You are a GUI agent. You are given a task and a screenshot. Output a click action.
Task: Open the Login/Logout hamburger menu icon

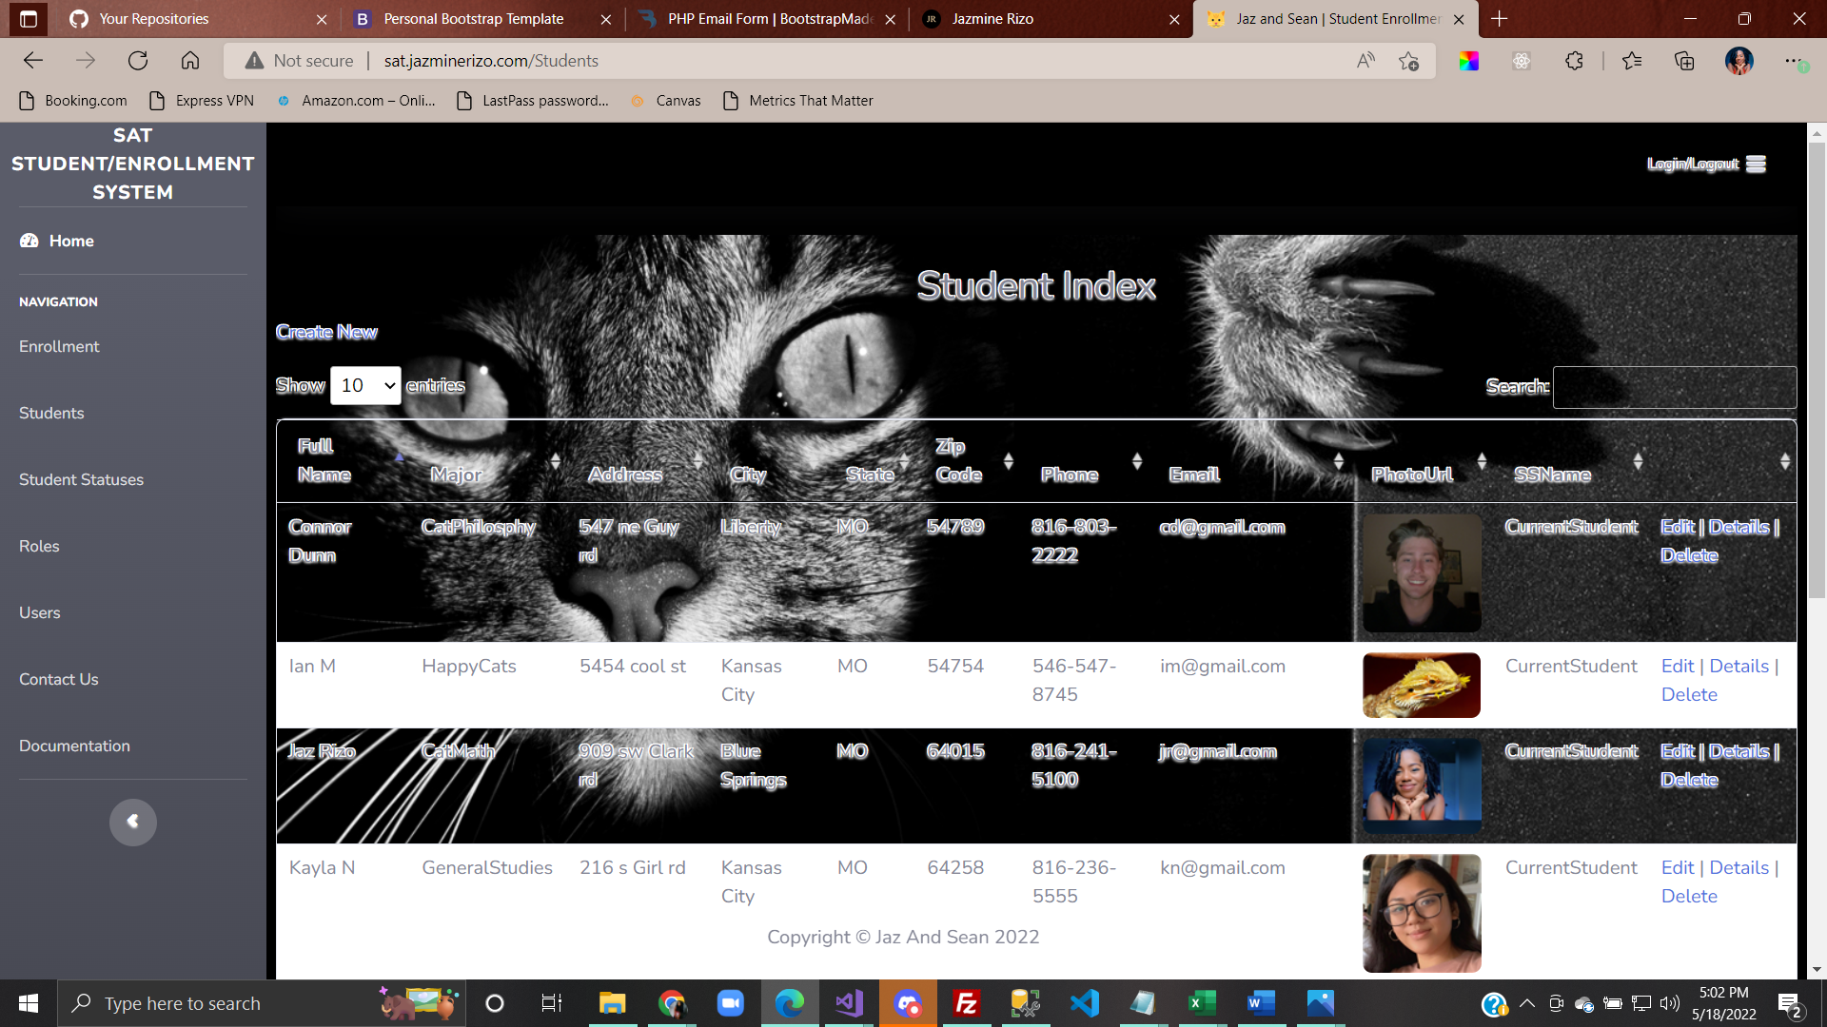click(1757, 165)
